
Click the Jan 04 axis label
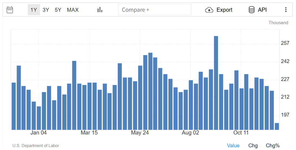pyautogui.click(x=39, y=133)
